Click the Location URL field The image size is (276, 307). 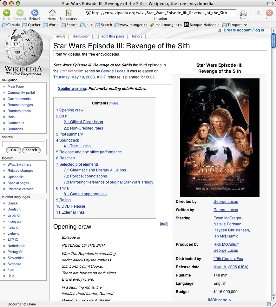[161, 13]
